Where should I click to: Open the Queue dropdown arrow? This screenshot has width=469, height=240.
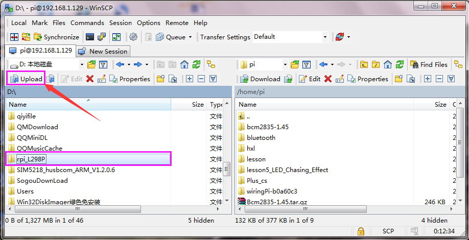(x=190, y=37)
